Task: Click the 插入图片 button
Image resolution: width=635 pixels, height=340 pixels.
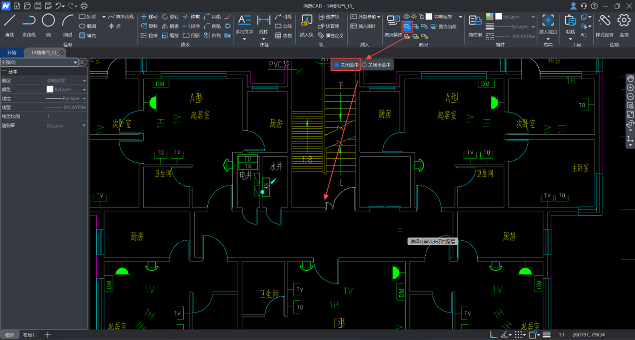Action: 363,26
